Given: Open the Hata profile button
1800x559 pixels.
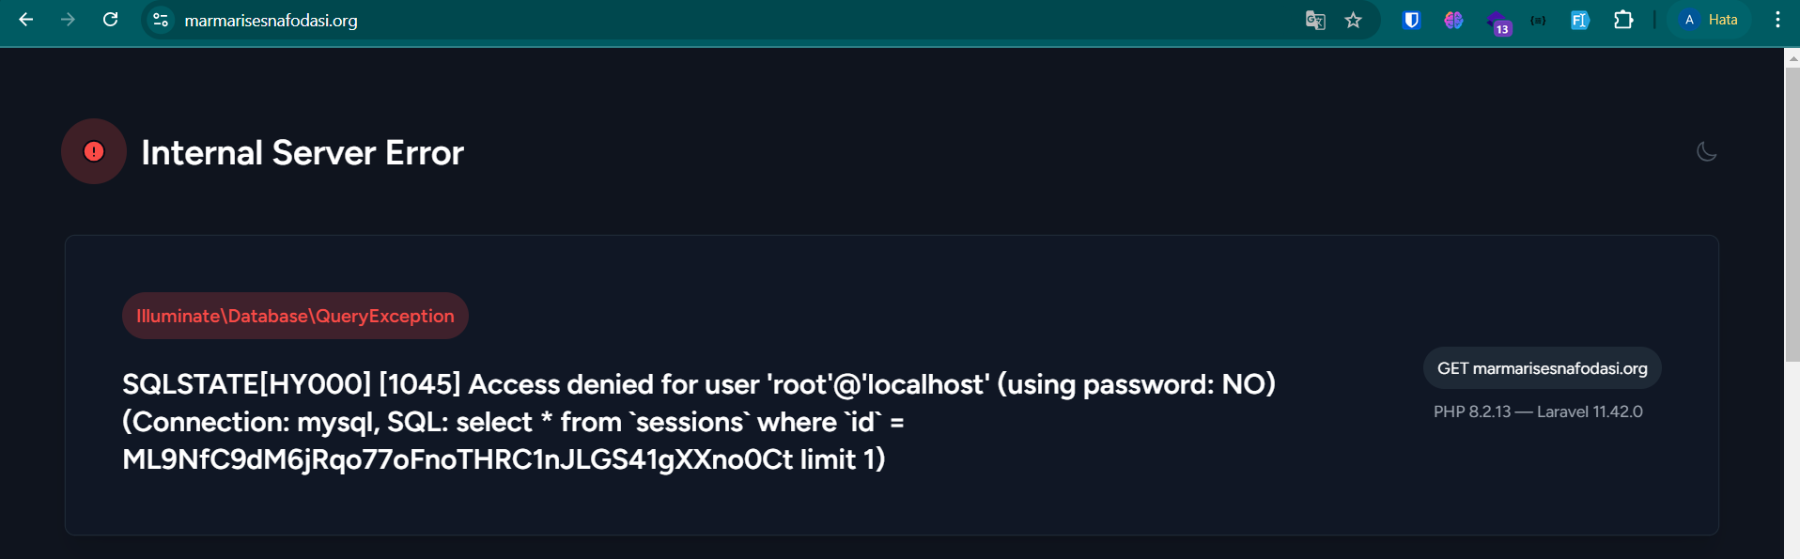Looking at the screenshot, I should pyautogui.click(x=1710, y=20).
